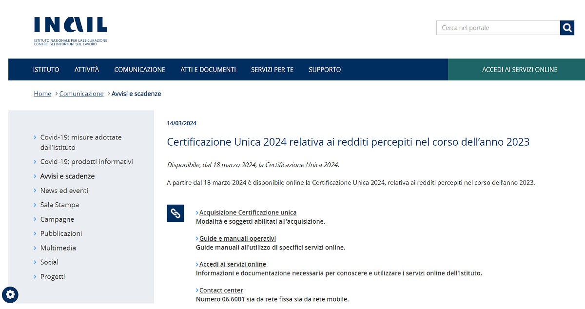Open Campagne sidebar item
Image resolution: width=585 pixels, height=309 pixels.
coord(58,219)
